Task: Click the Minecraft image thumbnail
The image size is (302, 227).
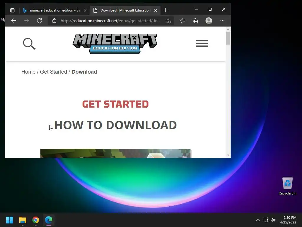Action: [115, 153]
